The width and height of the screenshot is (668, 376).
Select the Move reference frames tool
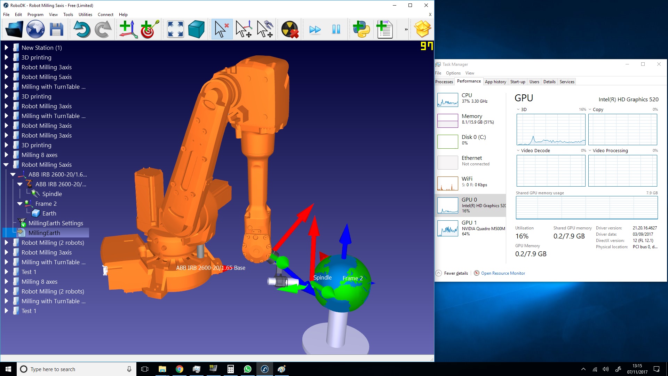point(244,29)
